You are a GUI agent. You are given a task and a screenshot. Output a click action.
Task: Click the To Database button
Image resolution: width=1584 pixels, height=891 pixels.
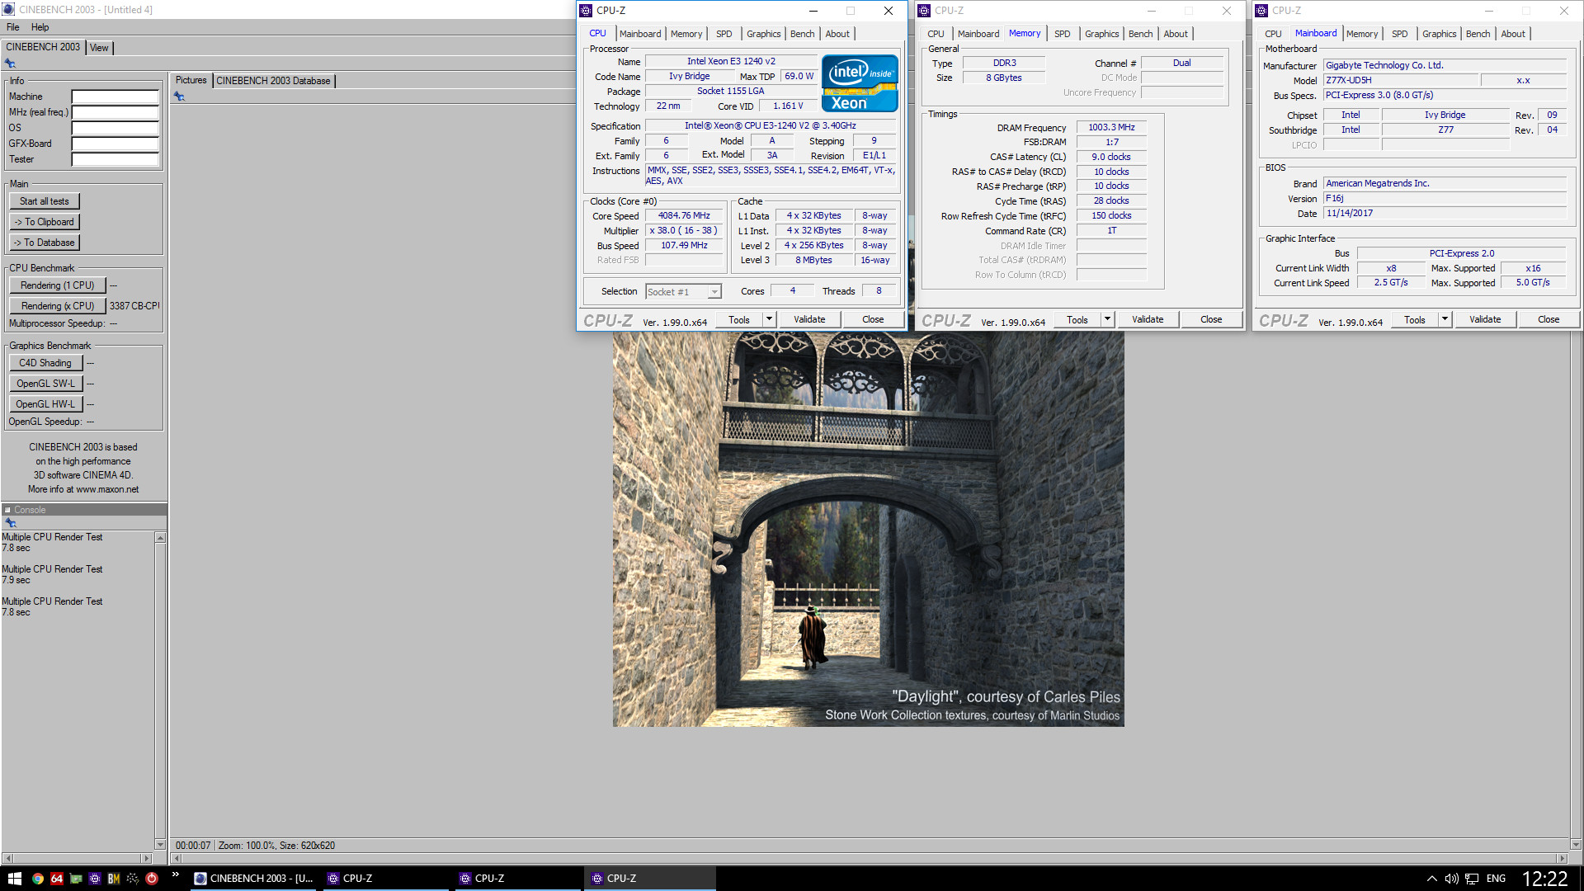point(45,243)
